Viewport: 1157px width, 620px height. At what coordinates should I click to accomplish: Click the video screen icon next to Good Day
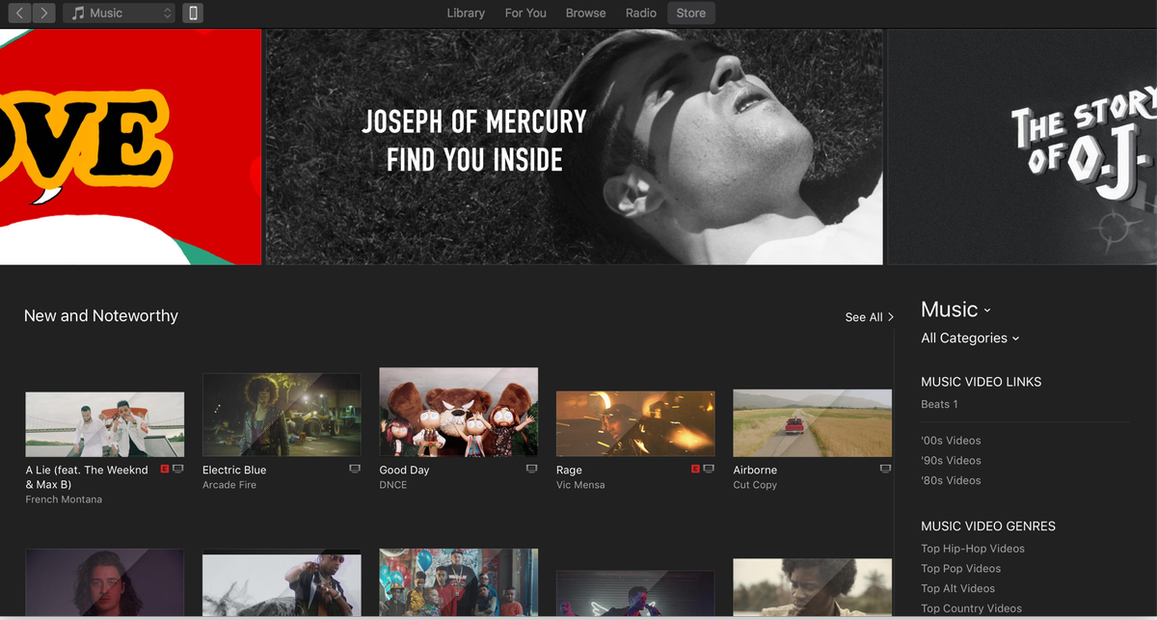point(530,469)
